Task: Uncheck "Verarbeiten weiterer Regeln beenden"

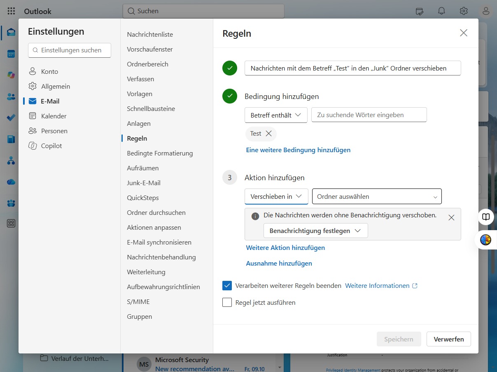Action: point(227,285)
